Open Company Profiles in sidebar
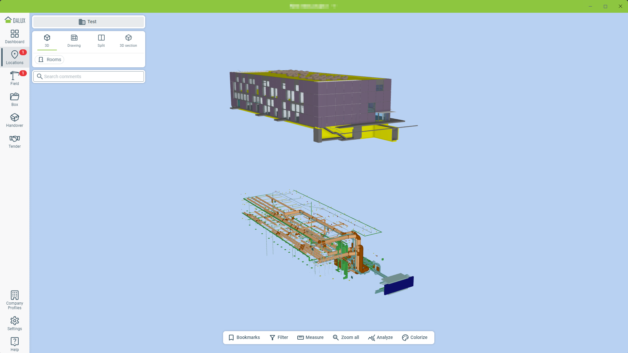Viewport: 628px width, 353px height. tap(15, 299)
